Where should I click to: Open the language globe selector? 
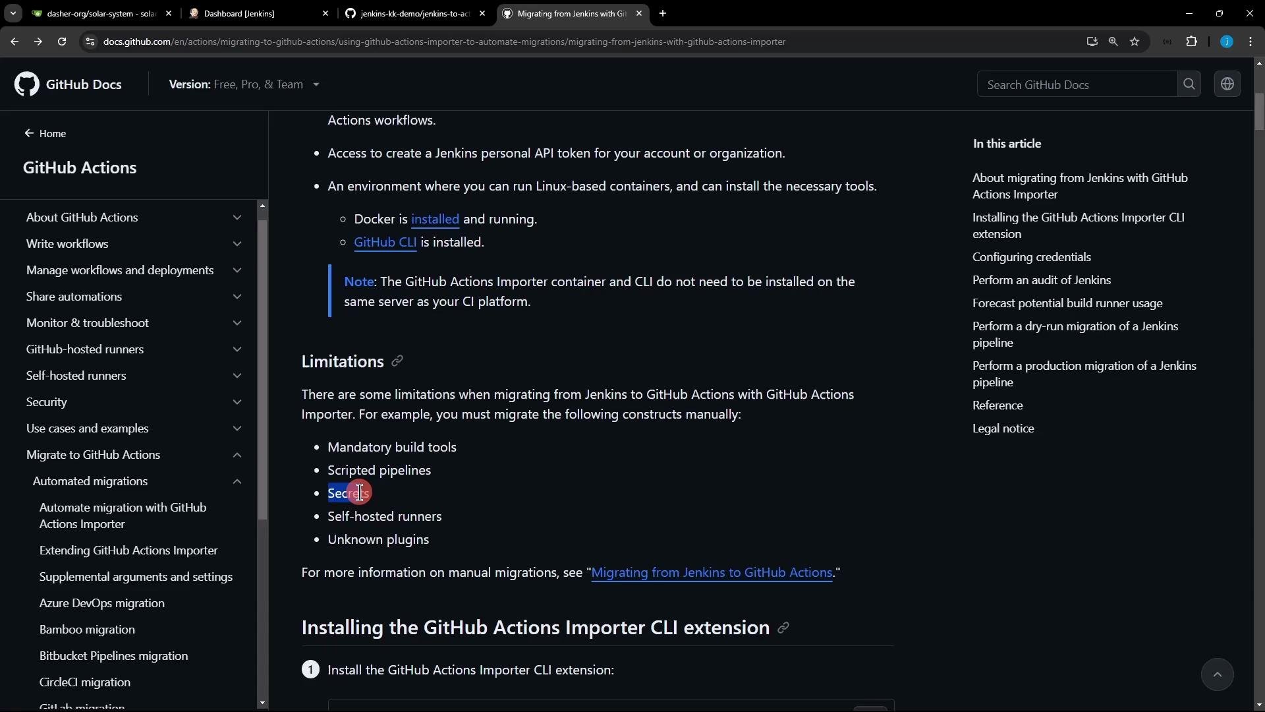coord(1227,84)
